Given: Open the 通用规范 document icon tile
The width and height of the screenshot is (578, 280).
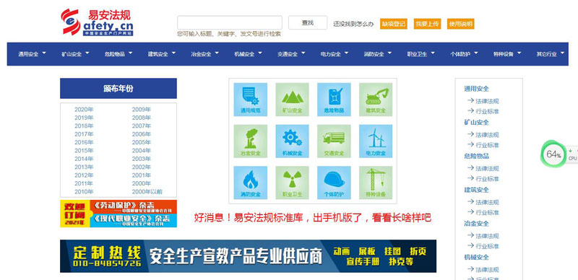Looking at the screenshot, I should point(250,100).
